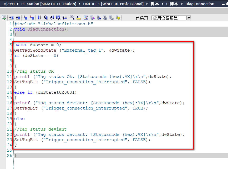Click printf on line 22

[22, 135]
